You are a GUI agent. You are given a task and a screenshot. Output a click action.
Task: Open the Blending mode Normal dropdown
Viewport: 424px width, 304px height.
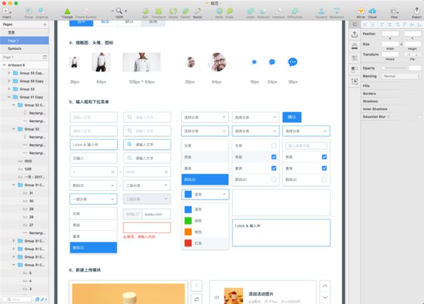[x=401, y=76]
